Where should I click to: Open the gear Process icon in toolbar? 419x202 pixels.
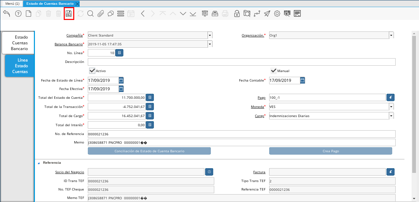277,14
